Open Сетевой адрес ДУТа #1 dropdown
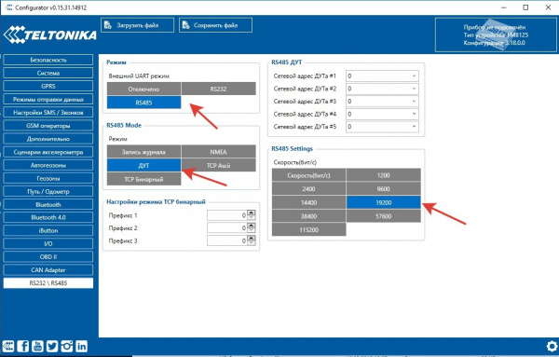559x357 pixels. coord(382,76)
